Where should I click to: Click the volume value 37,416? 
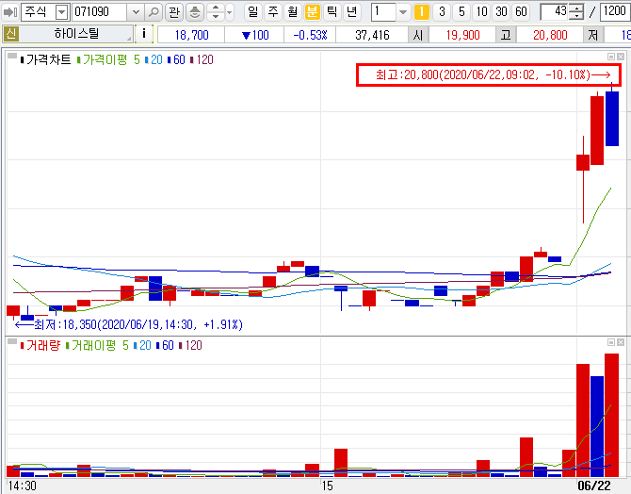tap(372, 35)
